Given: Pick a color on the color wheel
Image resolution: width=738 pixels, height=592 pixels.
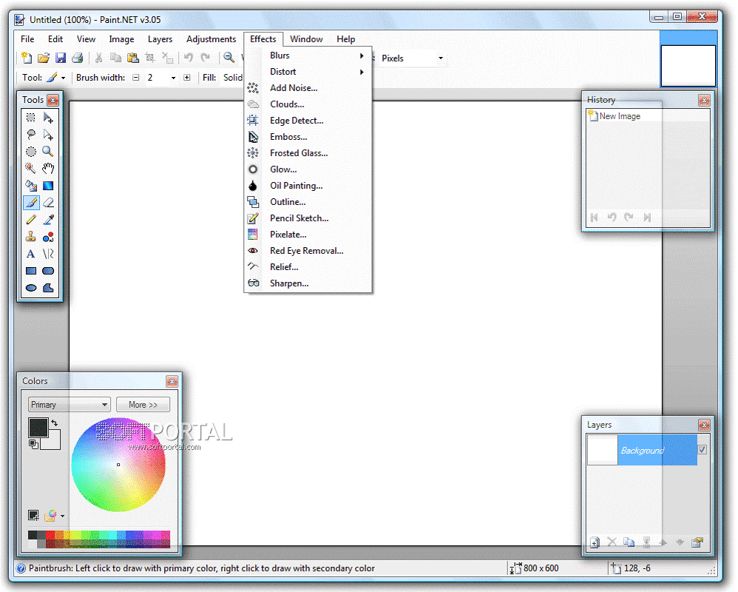Looking at the screenshot, I should click(118, 465).
